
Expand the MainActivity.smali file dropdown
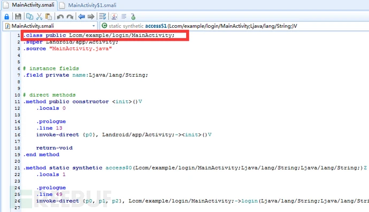point(94,26)
